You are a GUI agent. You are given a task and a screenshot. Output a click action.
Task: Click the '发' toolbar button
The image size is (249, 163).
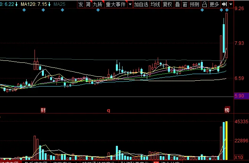click(81, 4)
